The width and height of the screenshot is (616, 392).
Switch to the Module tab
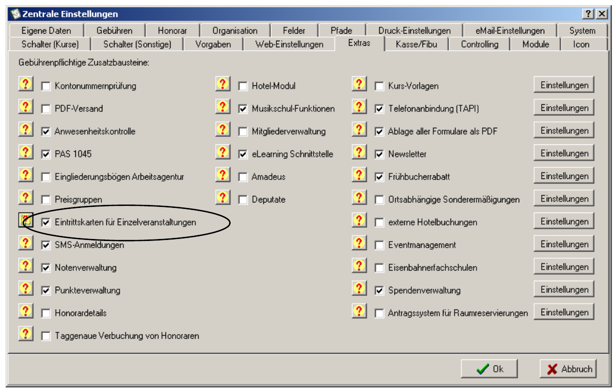click(536, 44)
